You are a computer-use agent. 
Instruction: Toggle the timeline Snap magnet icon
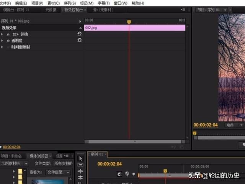coord(120,174)
